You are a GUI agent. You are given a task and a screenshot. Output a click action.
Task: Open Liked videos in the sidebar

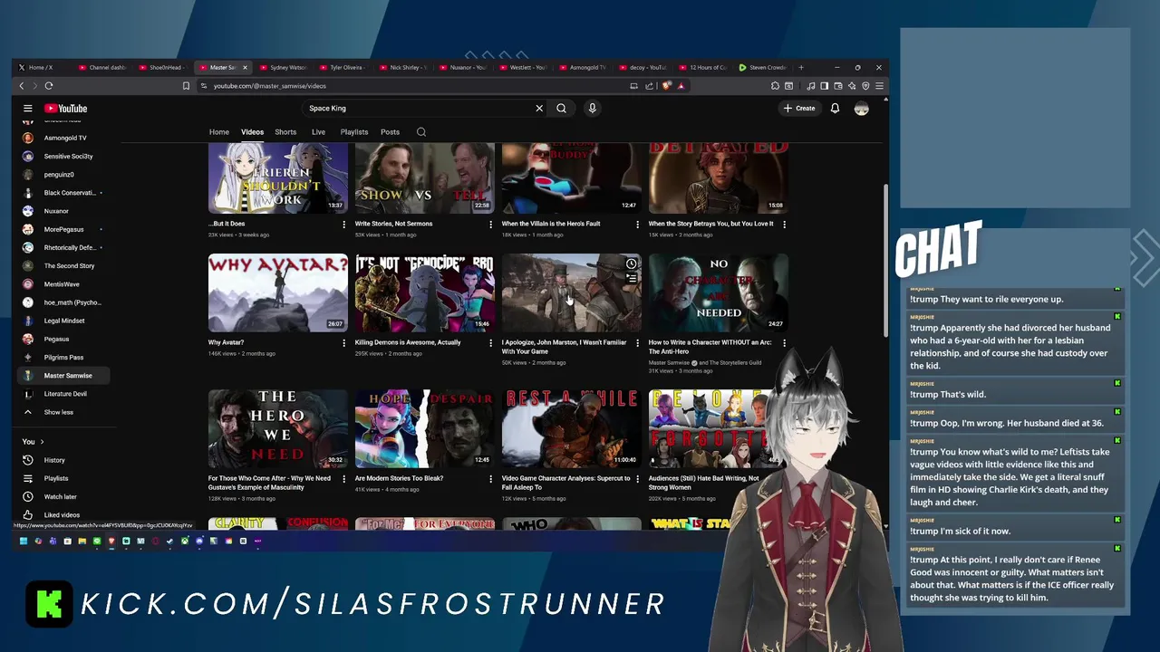tap(63, 515)
